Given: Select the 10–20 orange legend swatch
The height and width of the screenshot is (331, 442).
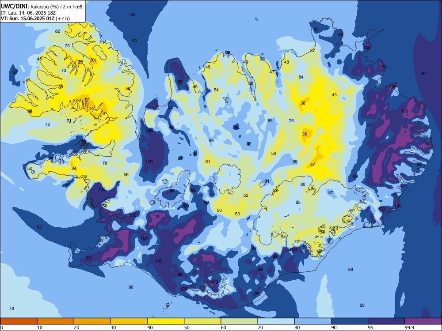Looking at the screenshot, I should (56, 321).
